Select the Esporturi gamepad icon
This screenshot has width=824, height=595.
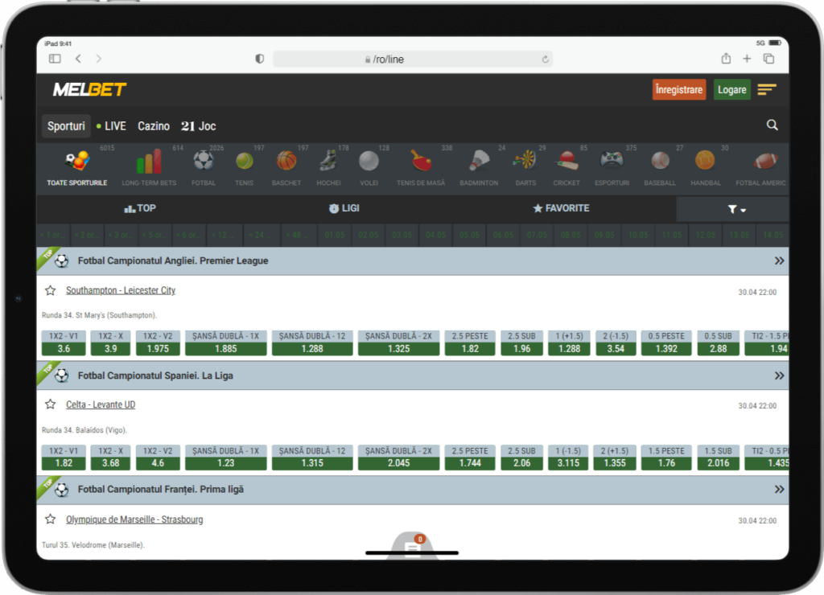(612, 160)
